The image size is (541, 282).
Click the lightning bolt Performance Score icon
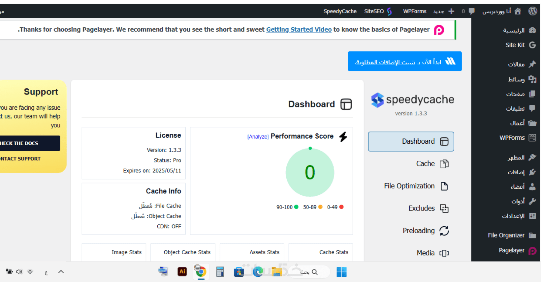tap(343, 137)
